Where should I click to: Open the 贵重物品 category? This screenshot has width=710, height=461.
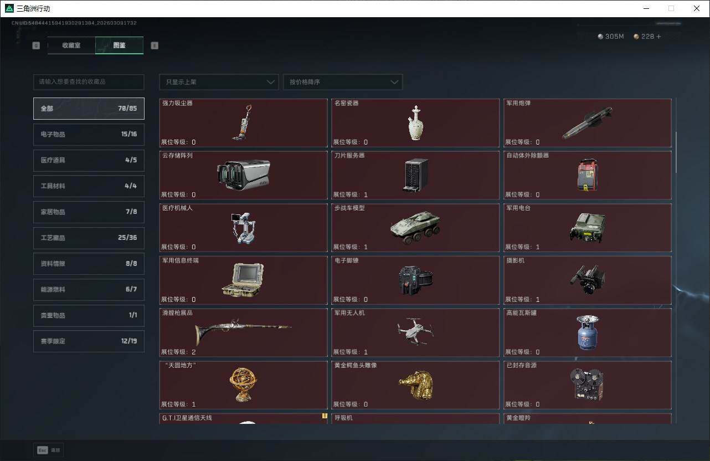[89, 315]
